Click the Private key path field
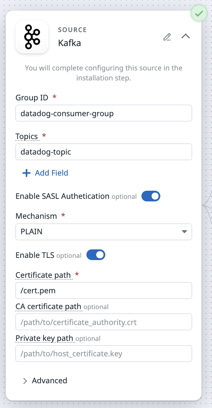212x408 pixels. tap(104, 353)
